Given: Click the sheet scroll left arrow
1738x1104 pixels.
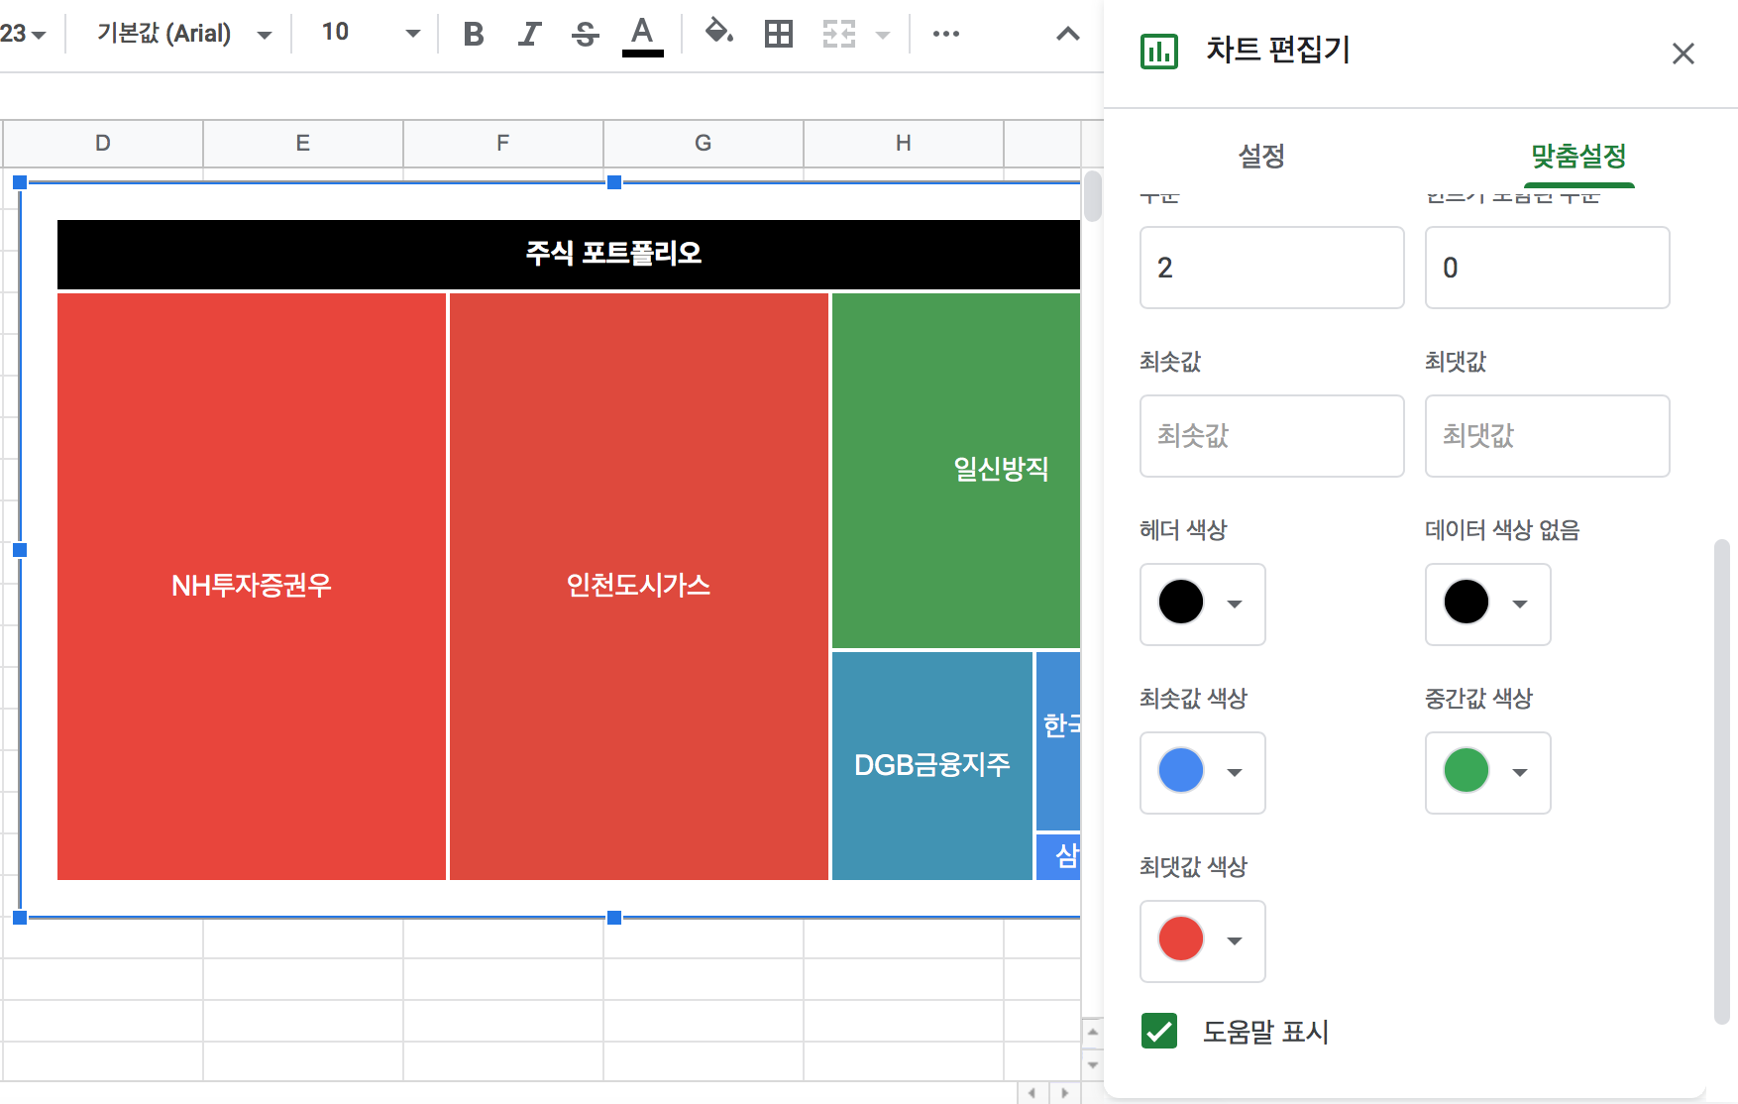Looking at the screenshot, I should [1032, 1093].
